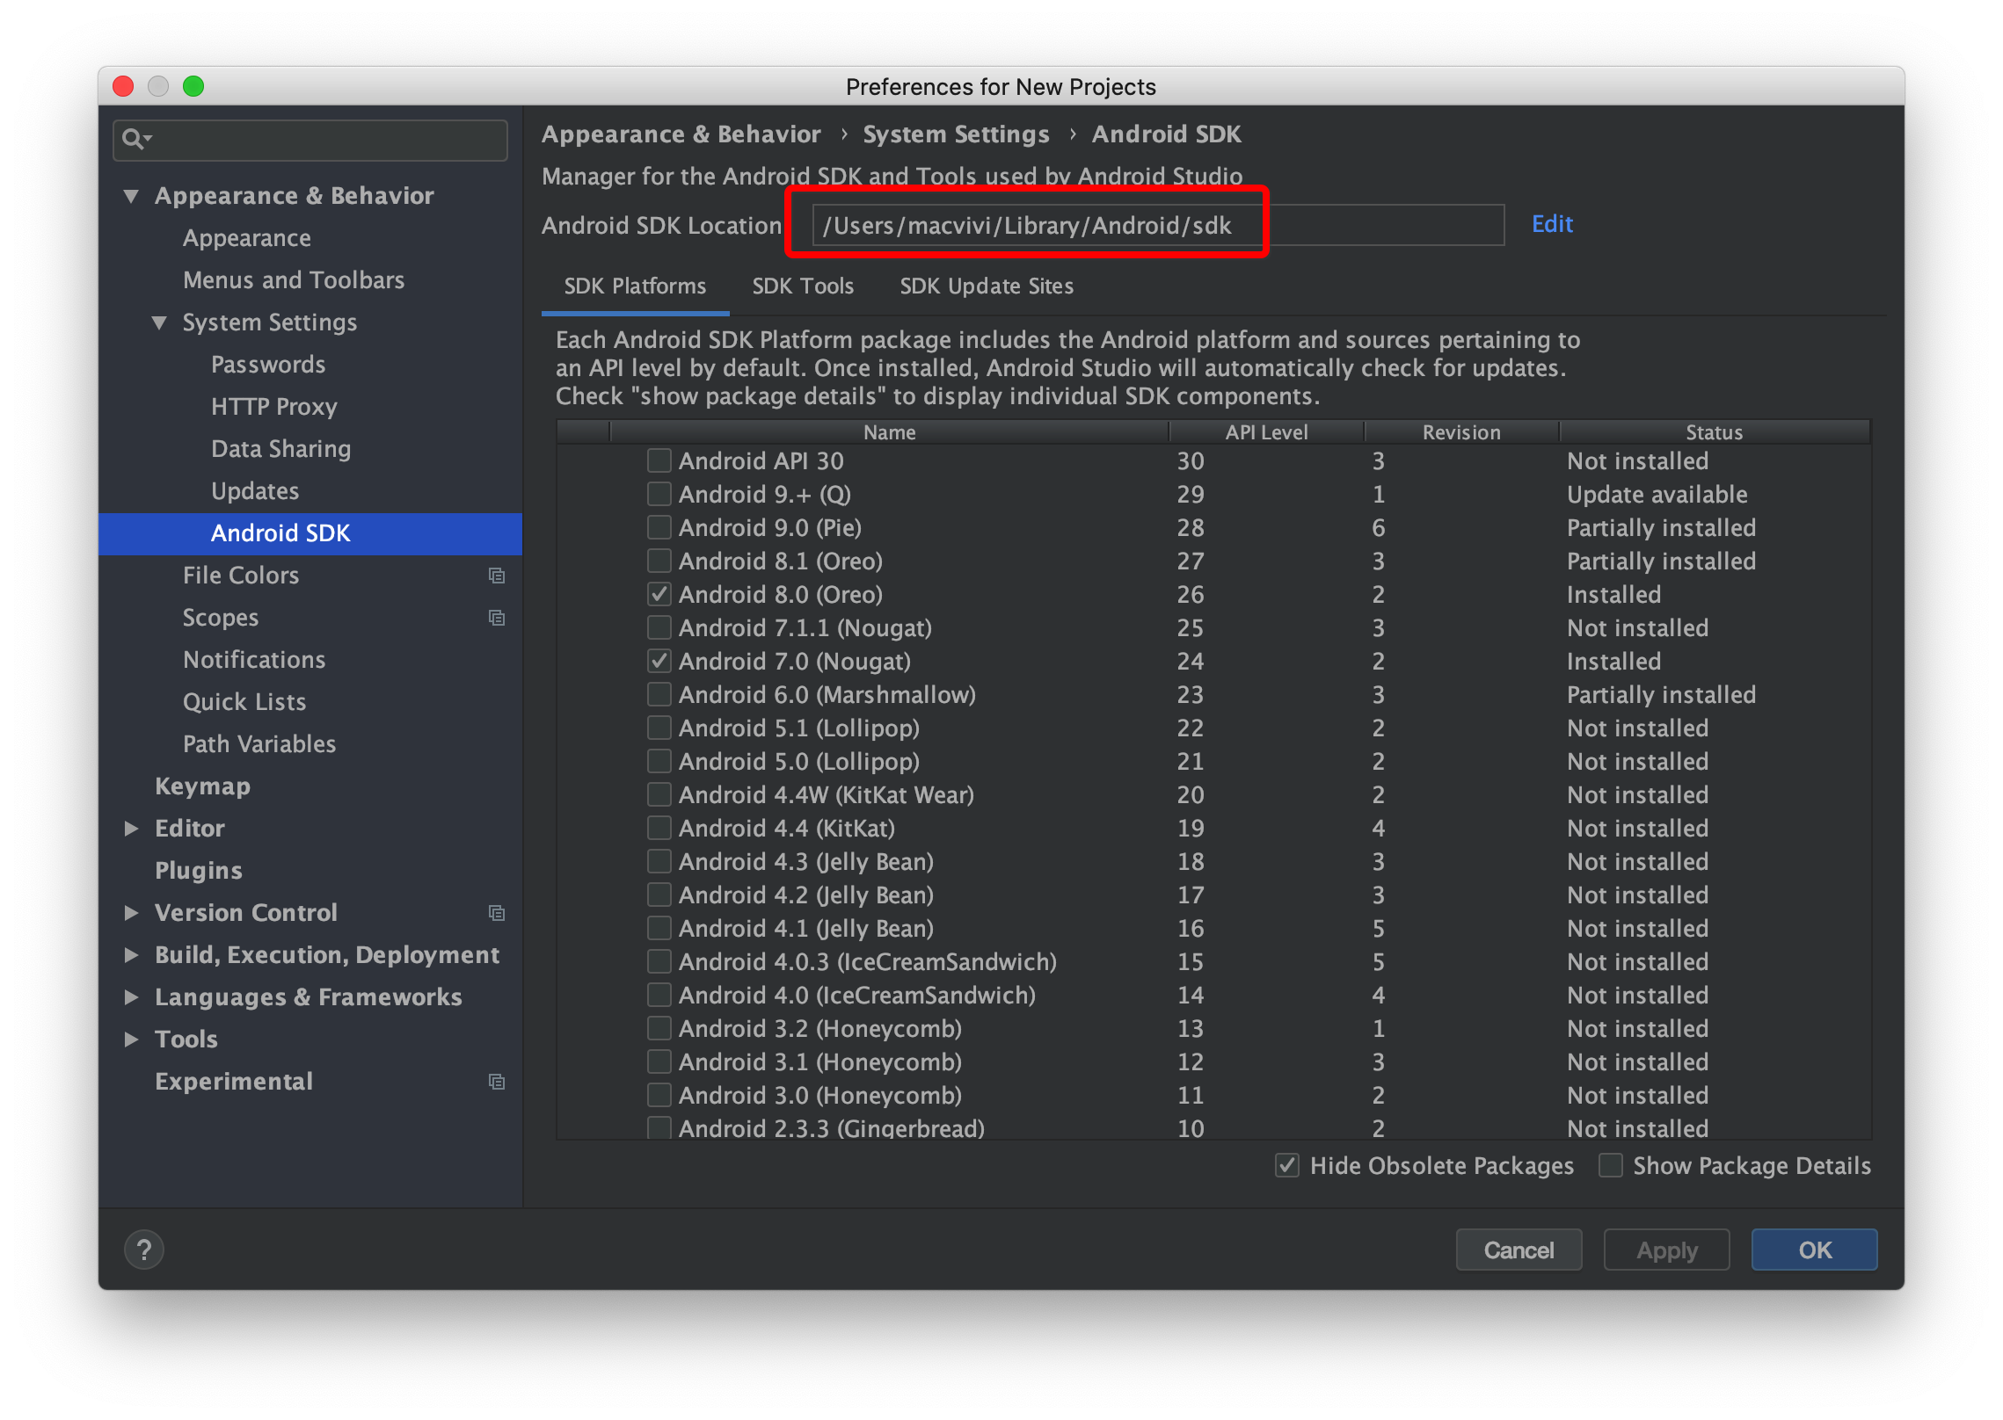Select Quick Lists in sidebar
Image resolution: width=2003 pixels, height=1420 pixels.
coord(244,702)
